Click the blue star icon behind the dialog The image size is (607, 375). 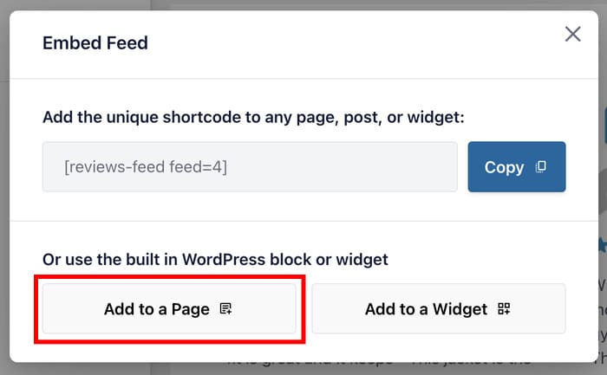(601, 247)
